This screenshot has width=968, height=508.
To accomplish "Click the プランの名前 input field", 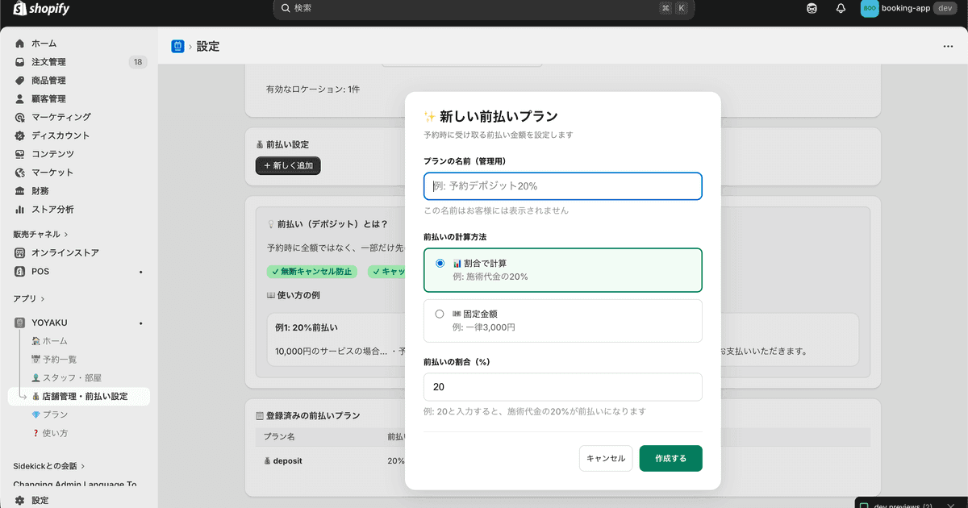I will tap(562, 186).
